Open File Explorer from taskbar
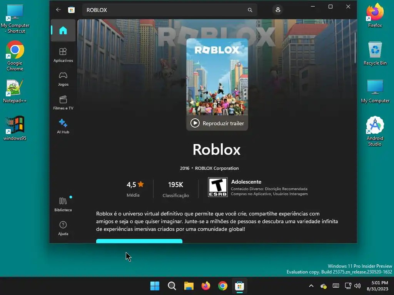 click(x=189, y=286)
